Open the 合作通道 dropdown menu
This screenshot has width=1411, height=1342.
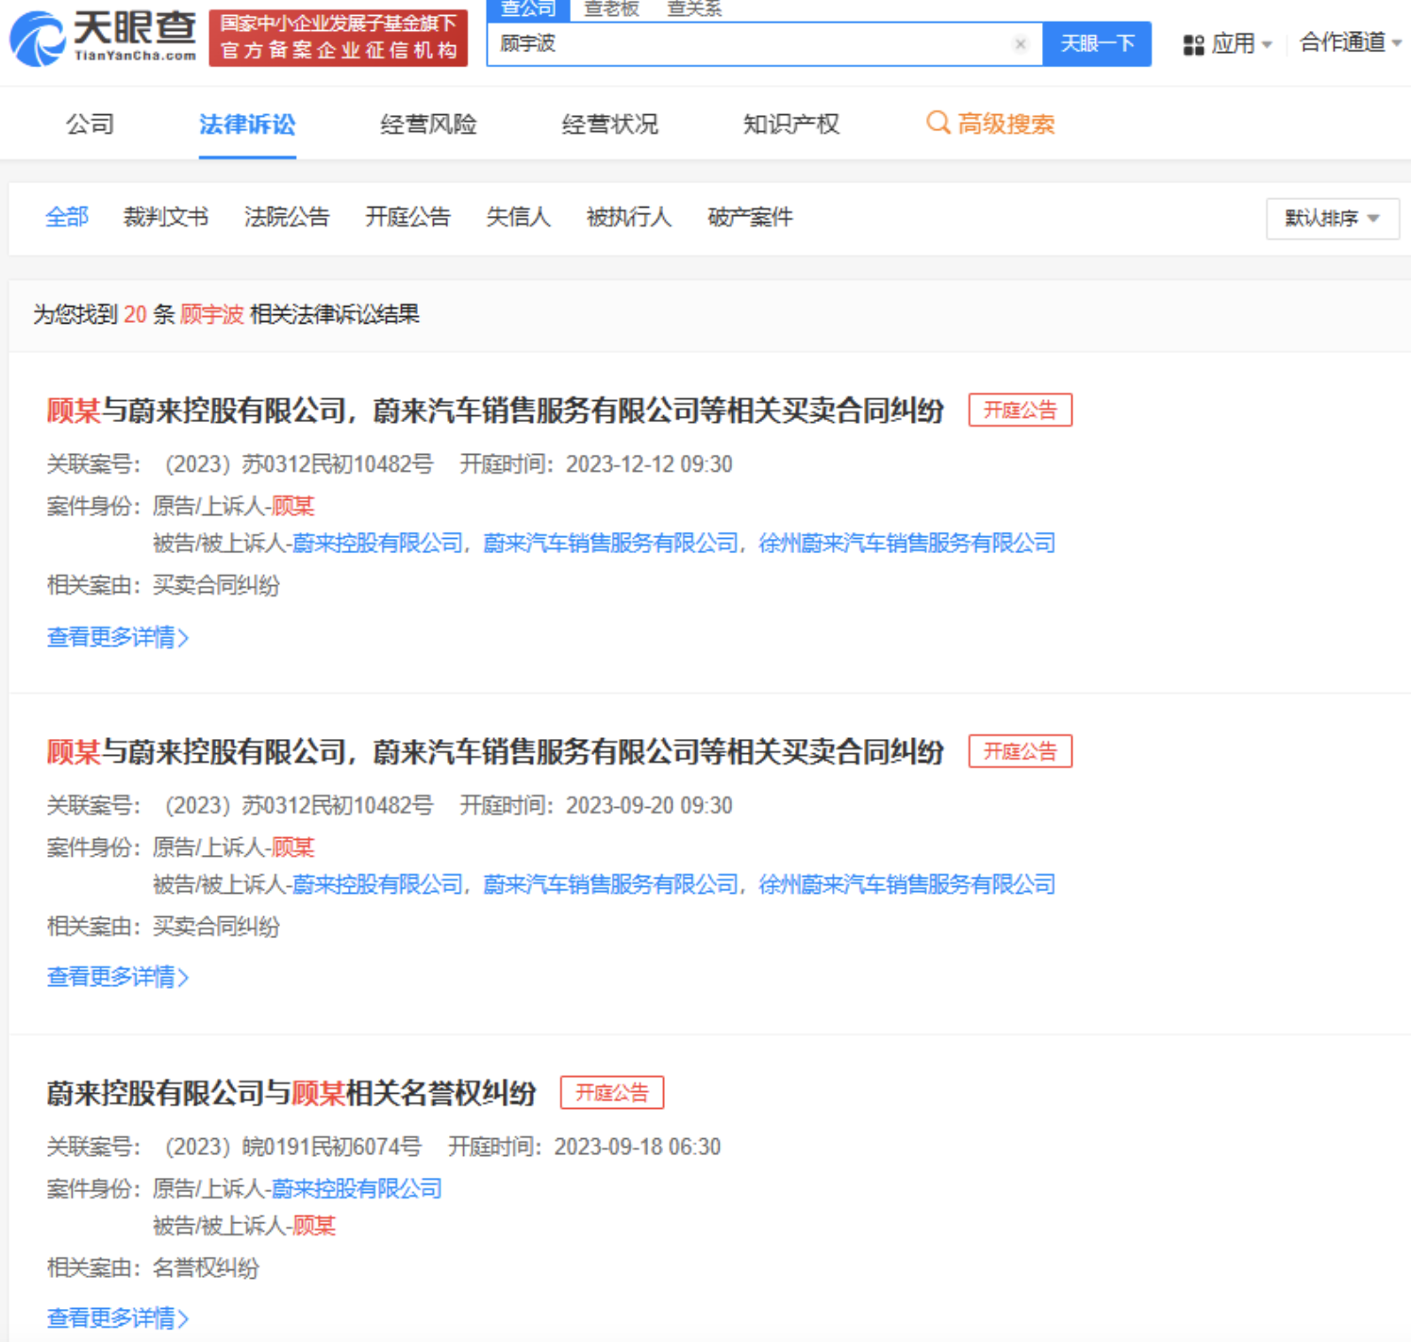pyautogui.click(x=1350, y=42)
